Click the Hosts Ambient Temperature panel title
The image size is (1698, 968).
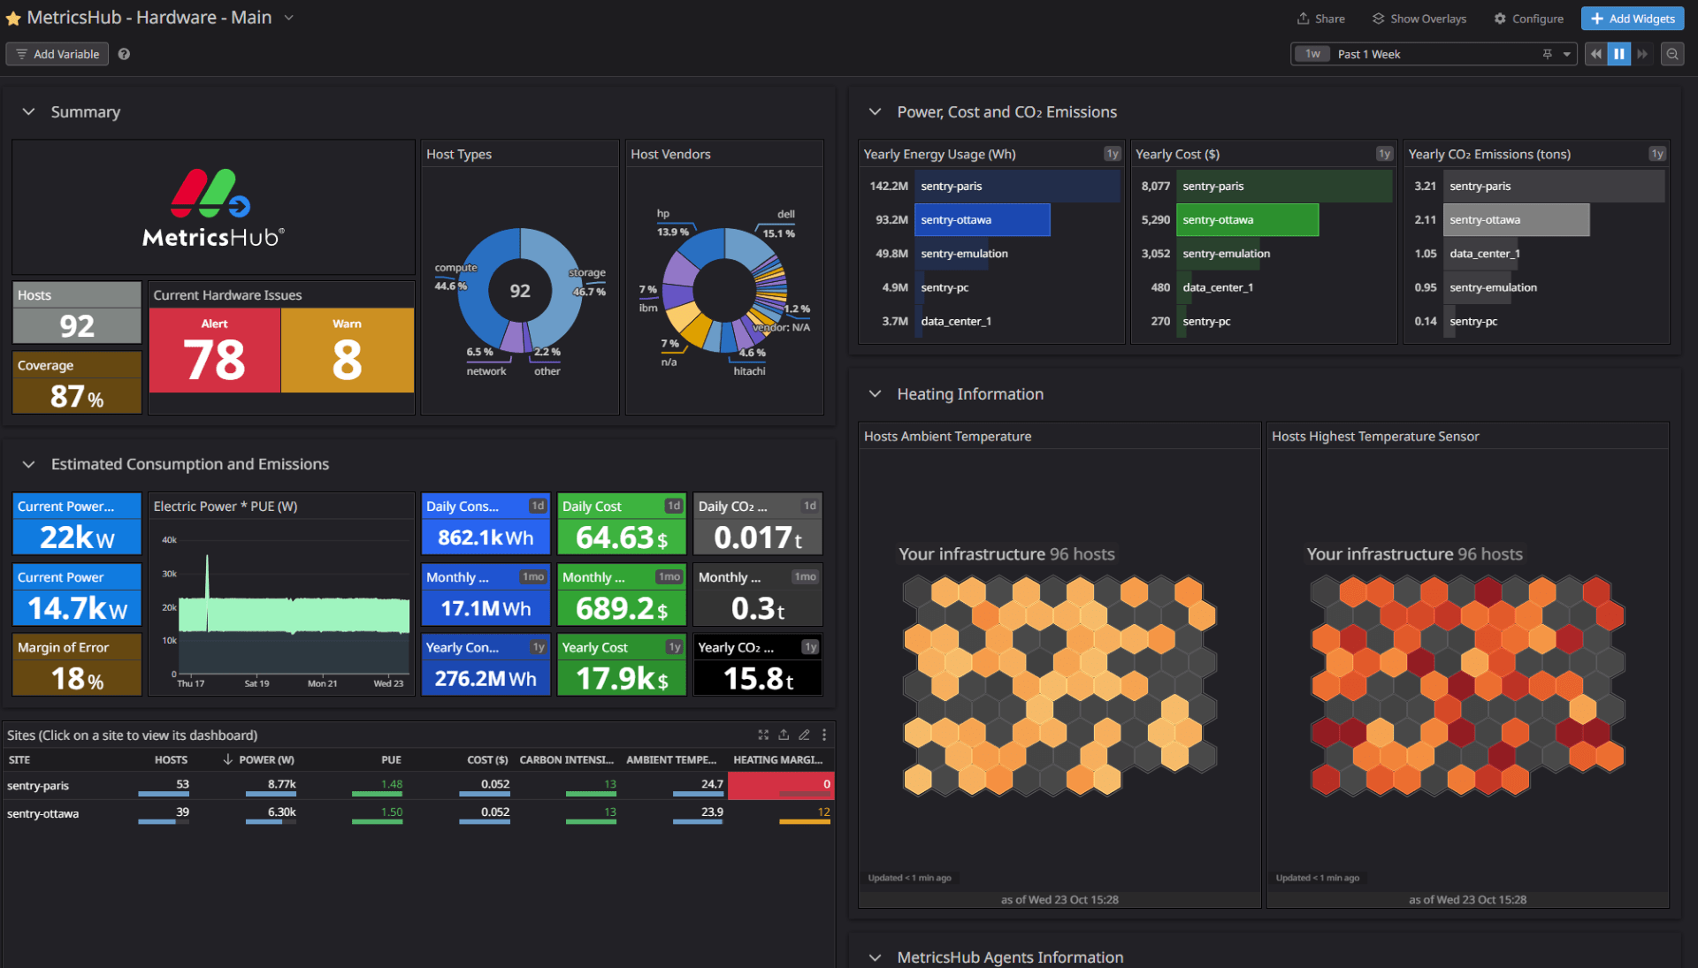(947, 437)
